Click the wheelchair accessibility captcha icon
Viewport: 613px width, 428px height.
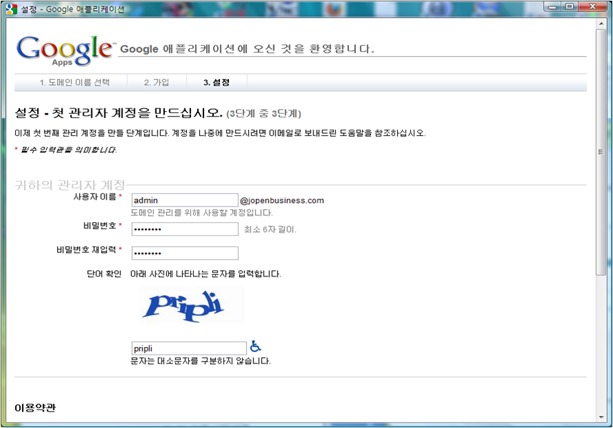[255, 346]
